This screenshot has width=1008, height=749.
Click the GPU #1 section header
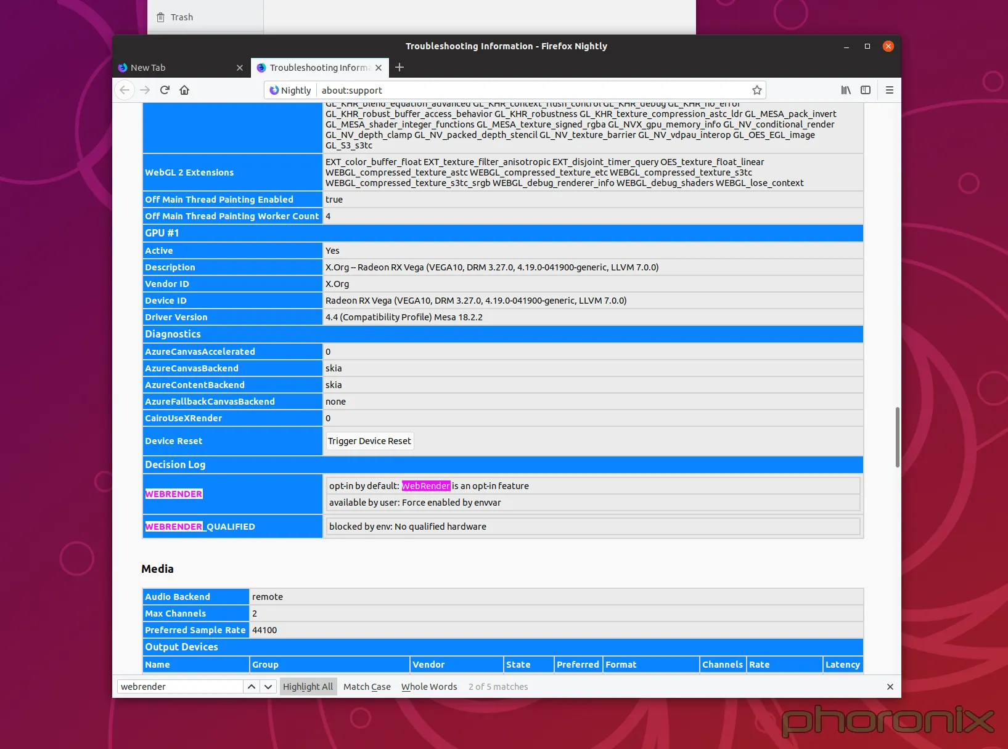502,233
